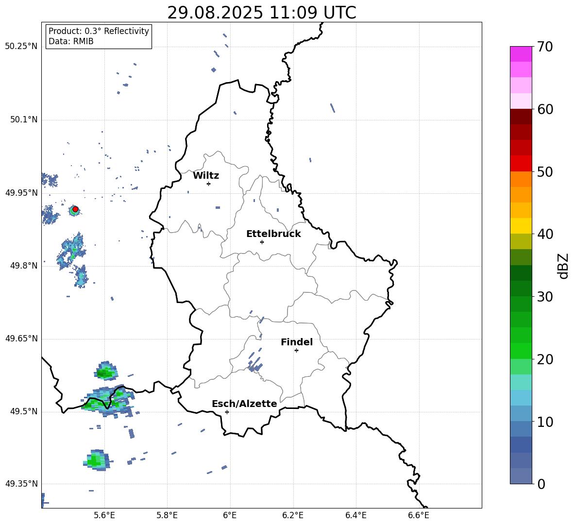Click the 5.6°E longitude tick label
The width and height of the screenshot is (575, 525).
pyautogui.click(x=104, y=515)
